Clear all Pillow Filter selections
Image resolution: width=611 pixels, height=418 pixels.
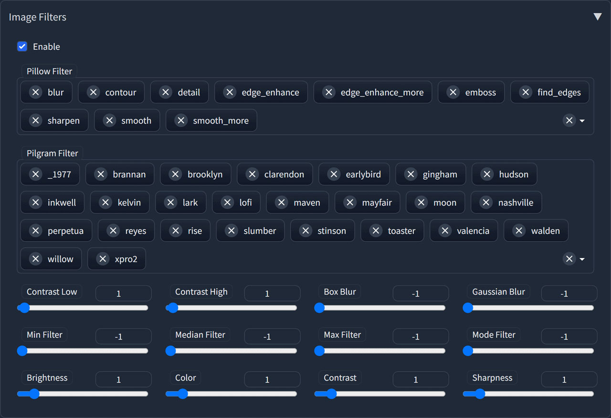(569, 120)
